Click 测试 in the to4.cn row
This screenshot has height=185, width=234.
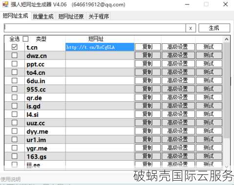coord(209,73)
